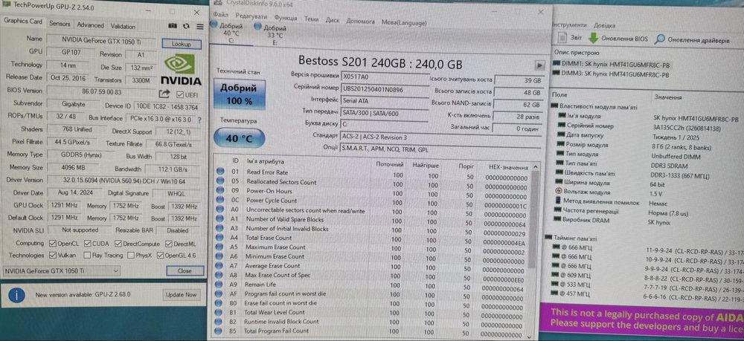Toggle the CUDA checkbox
Screen dimensions: 744x341
pos(89,244)
